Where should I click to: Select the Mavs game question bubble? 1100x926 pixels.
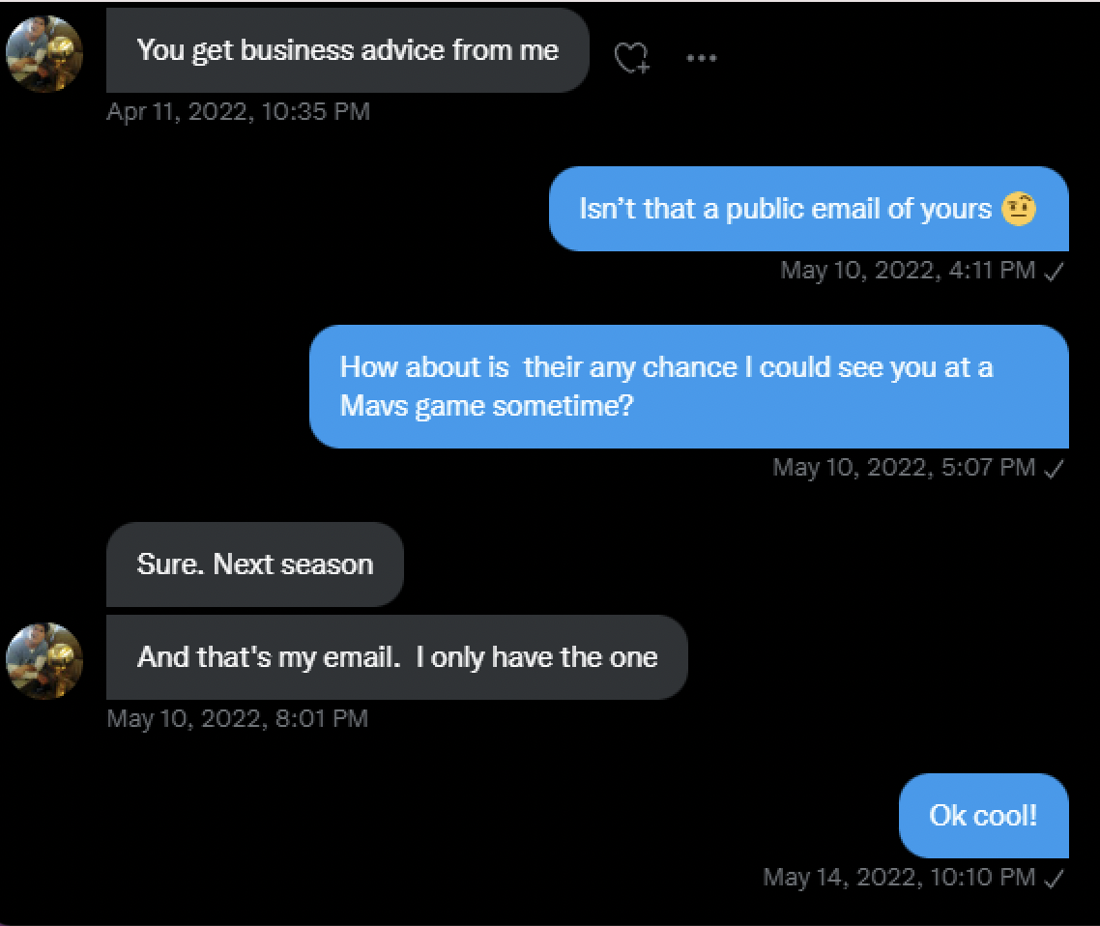(x=689, y=386)
